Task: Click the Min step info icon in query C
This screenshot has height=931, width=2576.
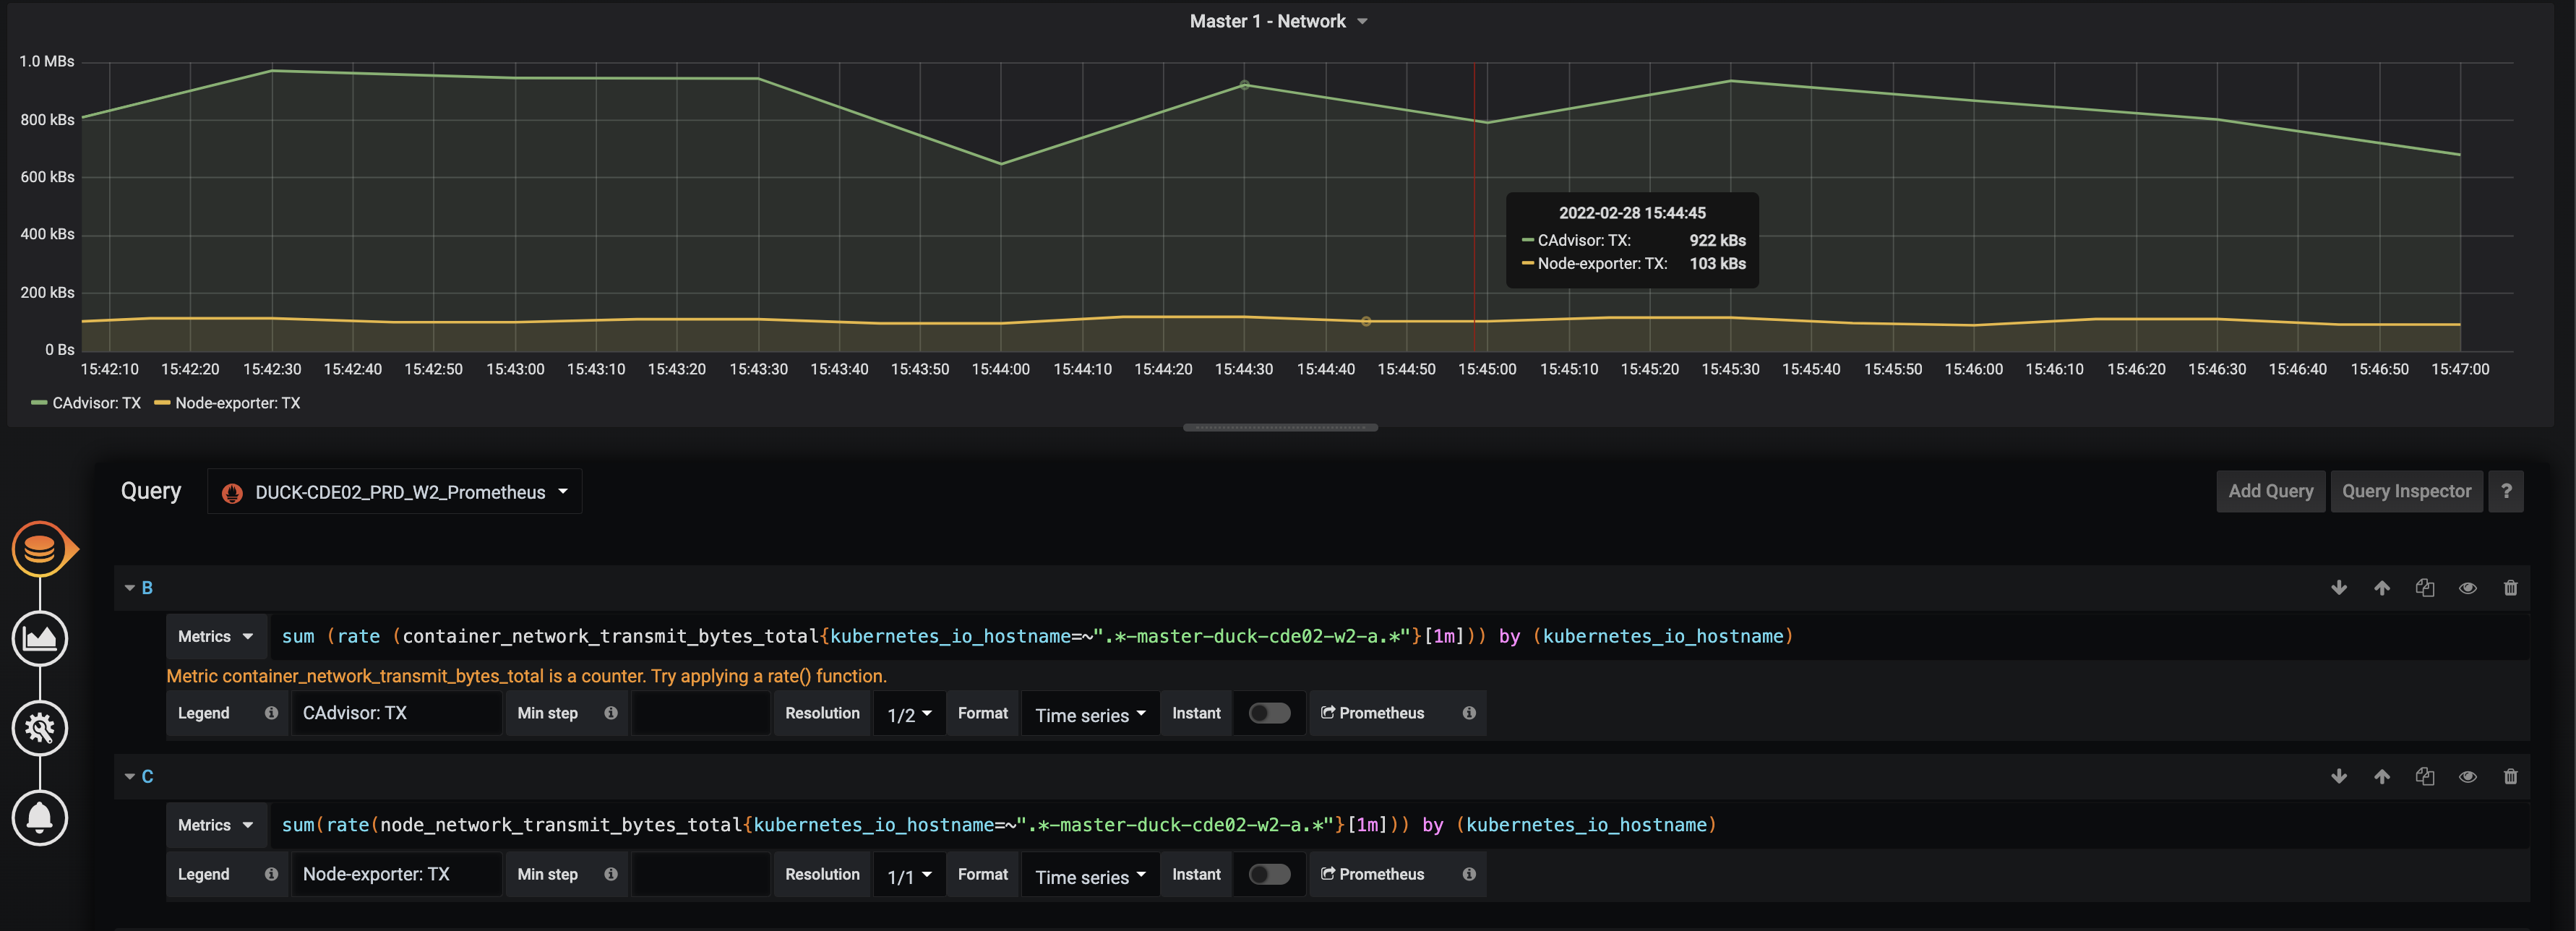Action: (x=611, y=874)
